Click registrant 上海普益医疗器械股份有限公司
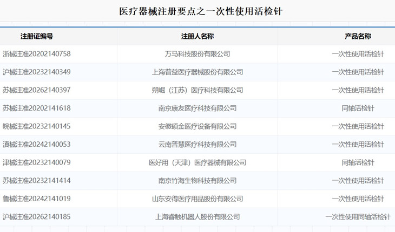 [198, 72]
